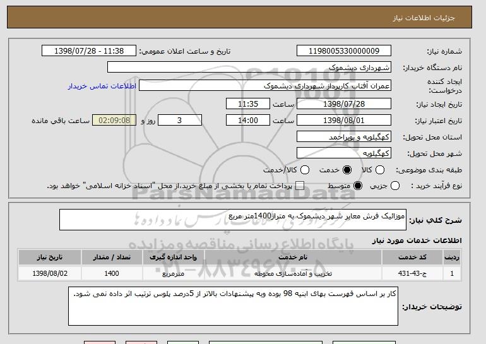The width and height of the screenshot is (486, 344).
Task: Click the مترمربع unit cell
Action: pyautogui.click(x=174, y=274)
